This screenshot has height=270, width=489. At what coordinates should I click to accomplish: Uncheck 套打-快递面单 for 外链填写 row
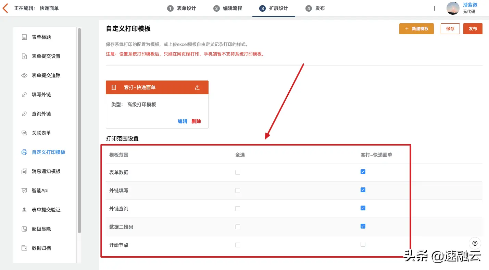363,190
